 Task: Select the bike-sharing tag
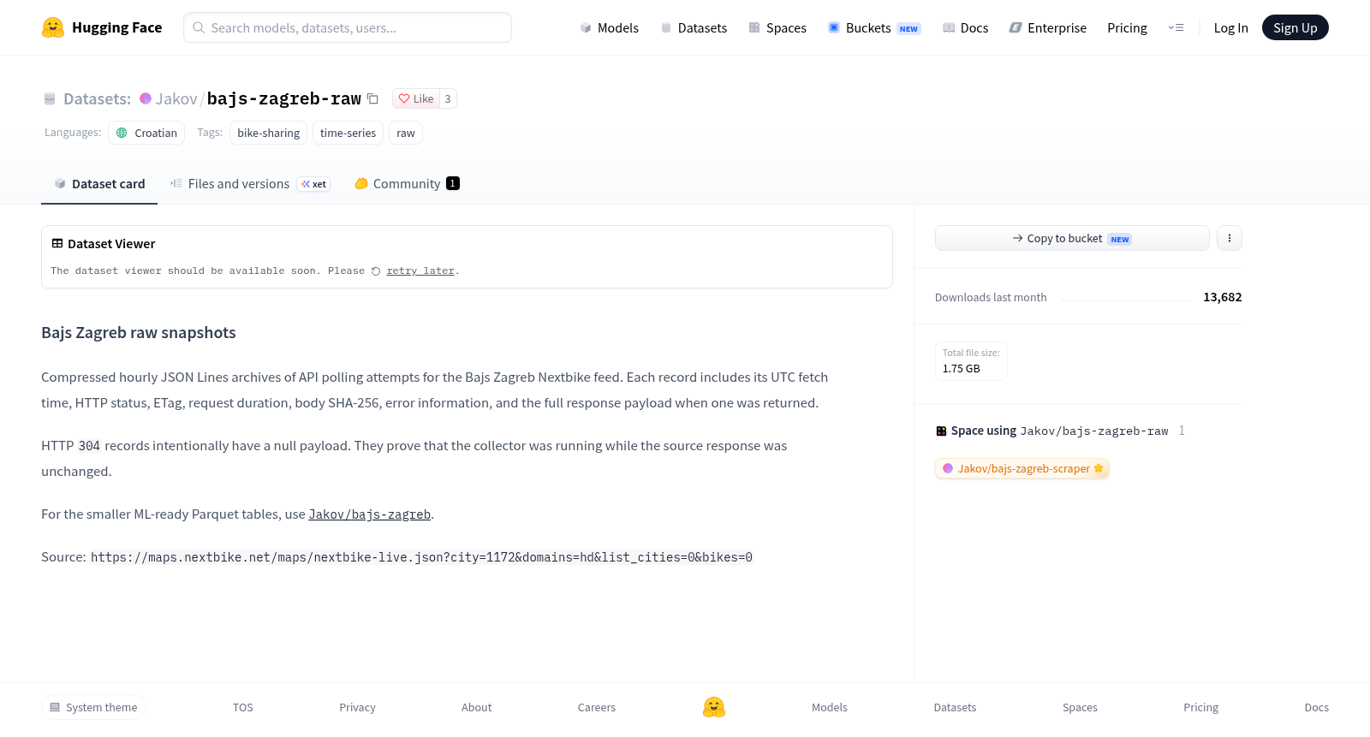pos(268,133)
